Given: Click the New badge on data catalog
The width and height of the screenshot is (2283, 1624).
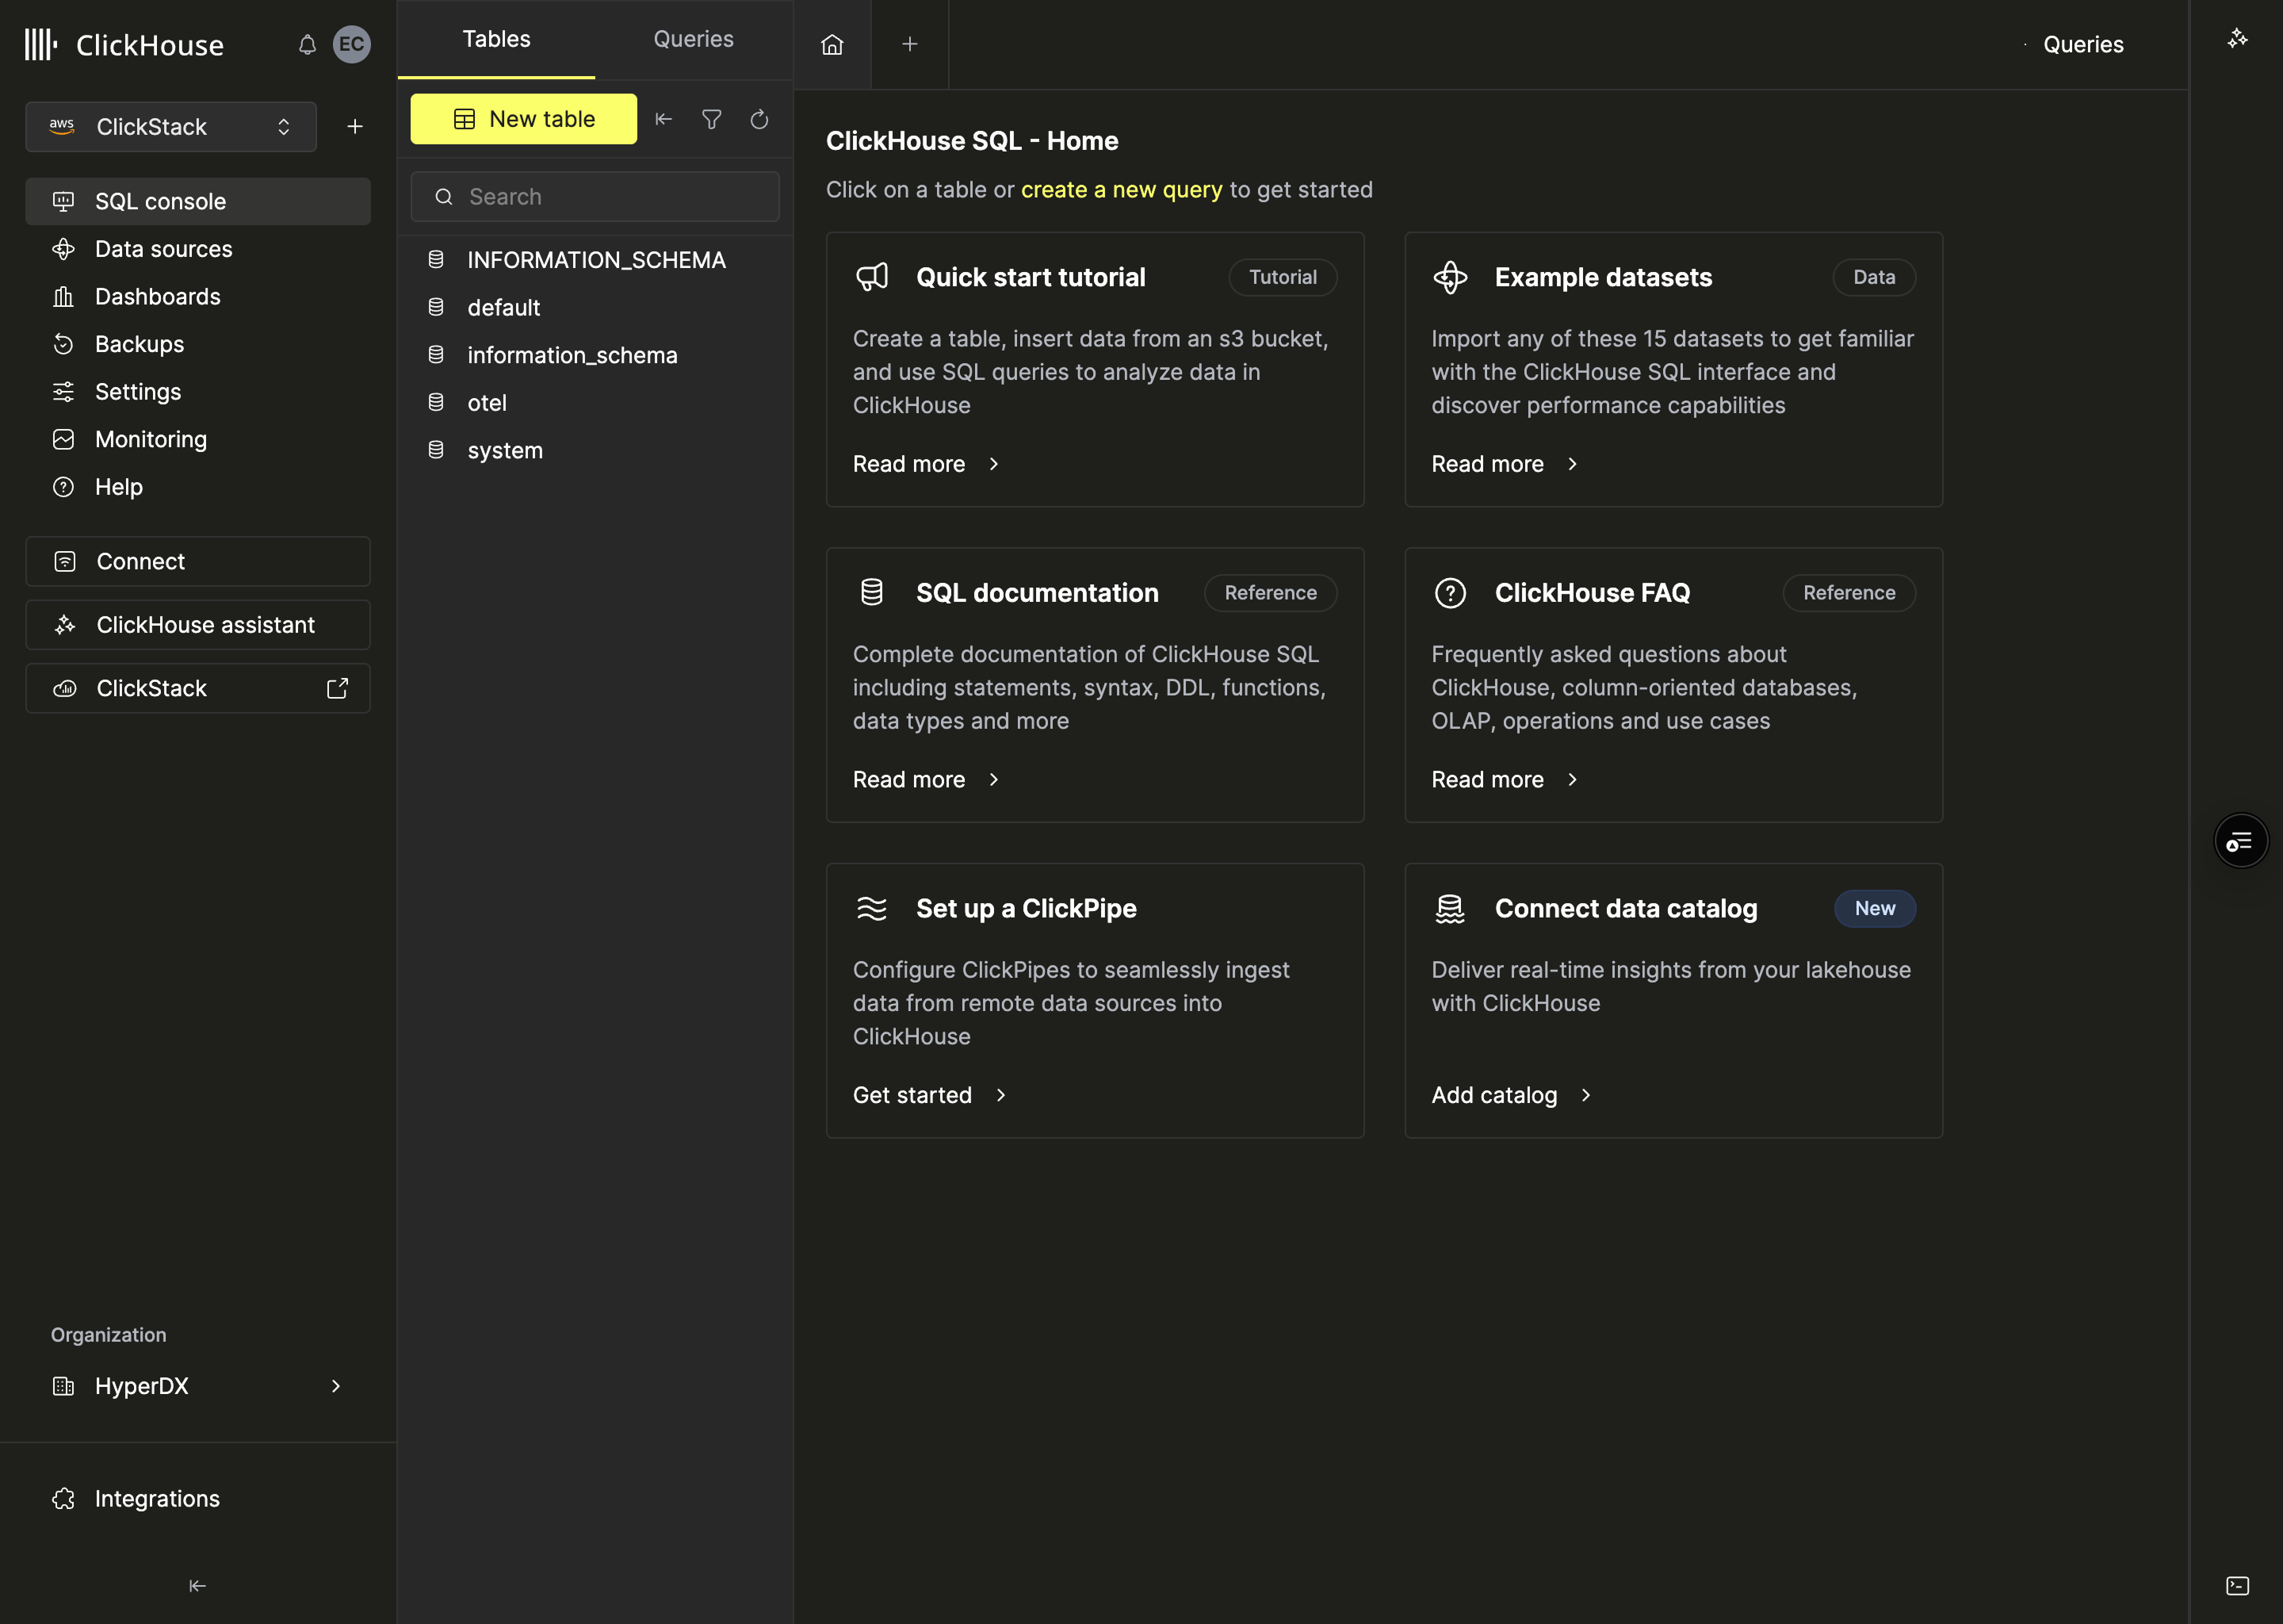Looking at the screenshot, I should 1874,909.
